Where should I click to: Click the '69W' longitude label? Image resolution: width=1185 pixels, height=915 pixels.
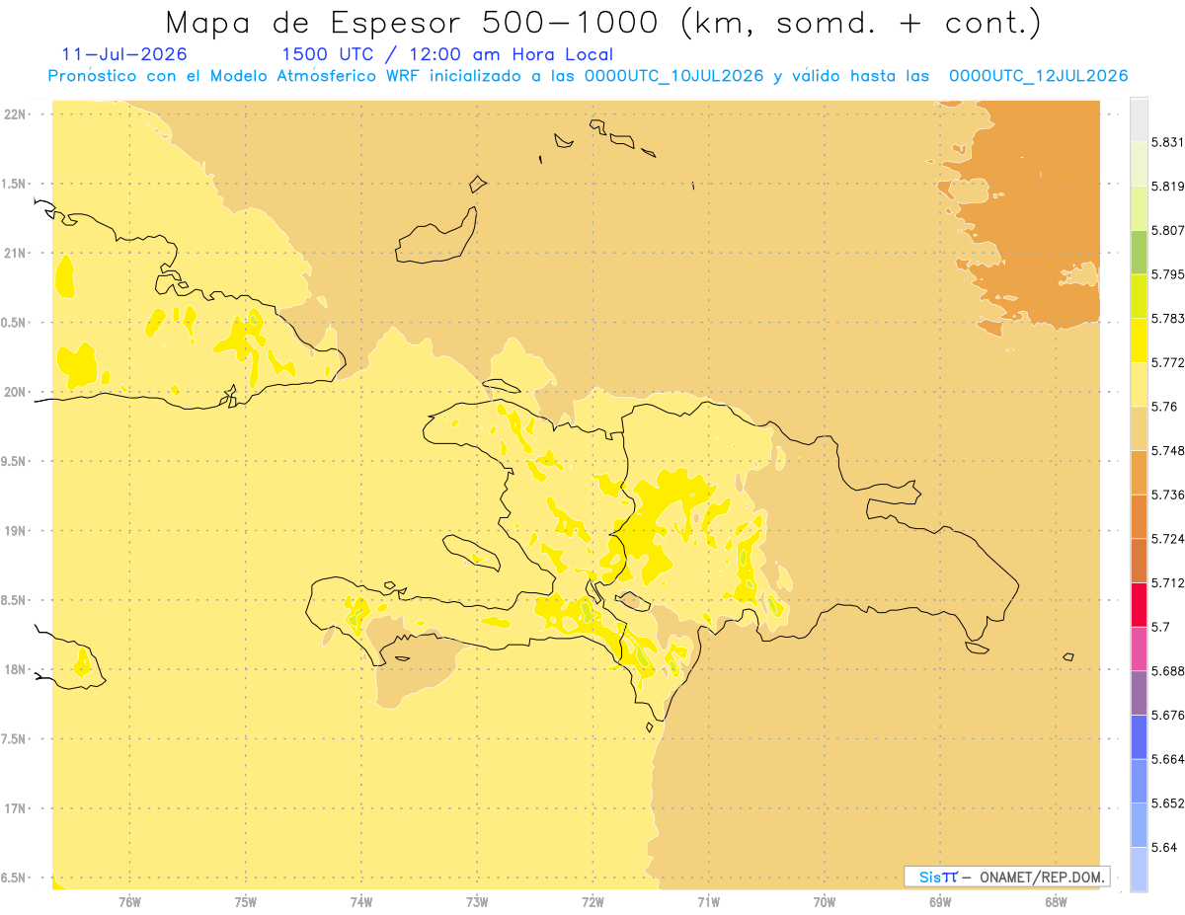[x=940, y=900]
